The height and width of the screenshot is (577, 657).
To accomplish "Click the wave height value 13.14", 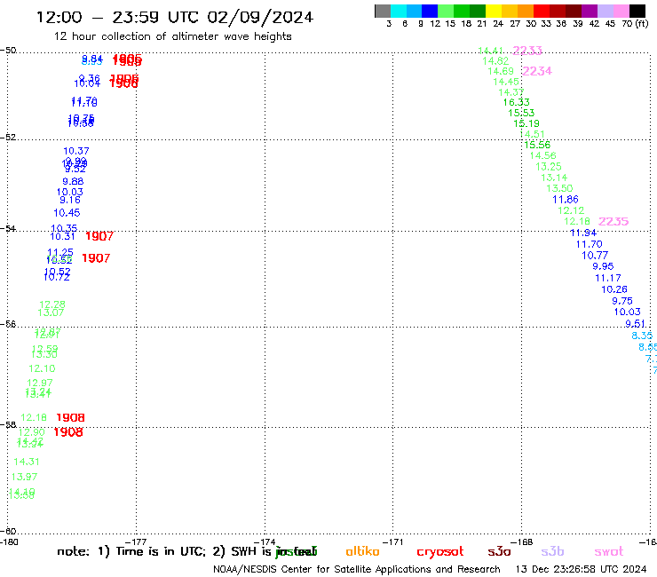I will coord(554,178).
